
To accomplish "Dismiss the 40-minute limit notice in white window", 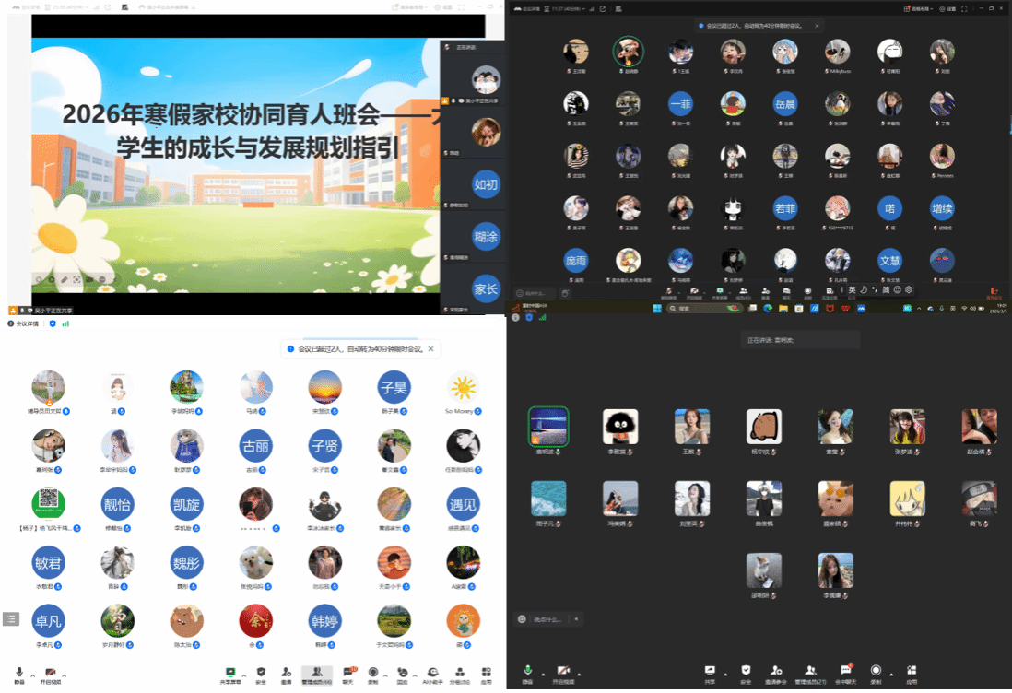I will pos(430,349).
